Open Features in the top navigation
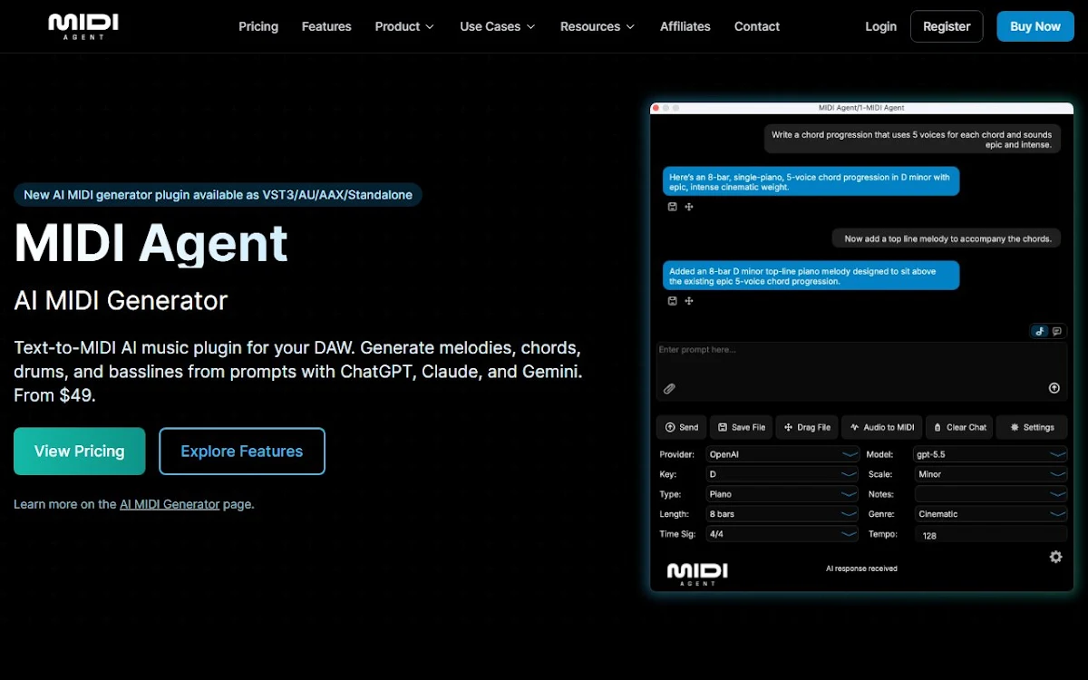The height and width of the screenshot is (680, 1088). pos(326,26)
